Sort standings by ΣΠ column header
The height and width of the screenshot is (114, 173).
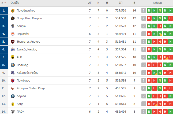tap(121, 3)
